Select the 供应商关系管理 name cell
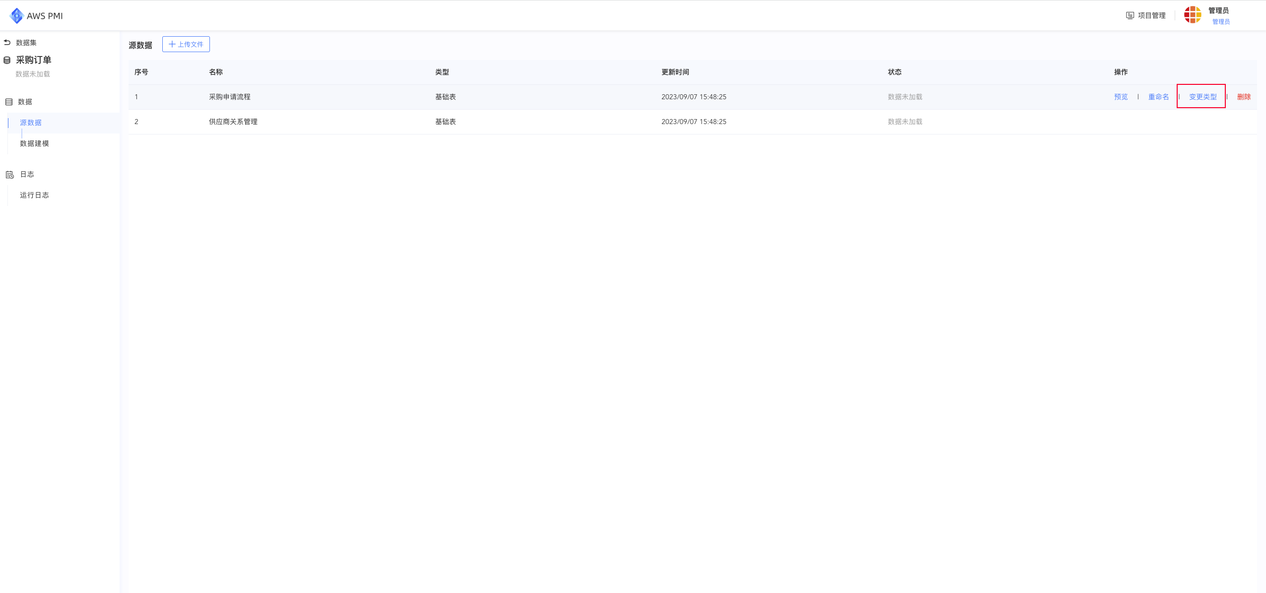 pyautogui.click(x=233, y=122)
